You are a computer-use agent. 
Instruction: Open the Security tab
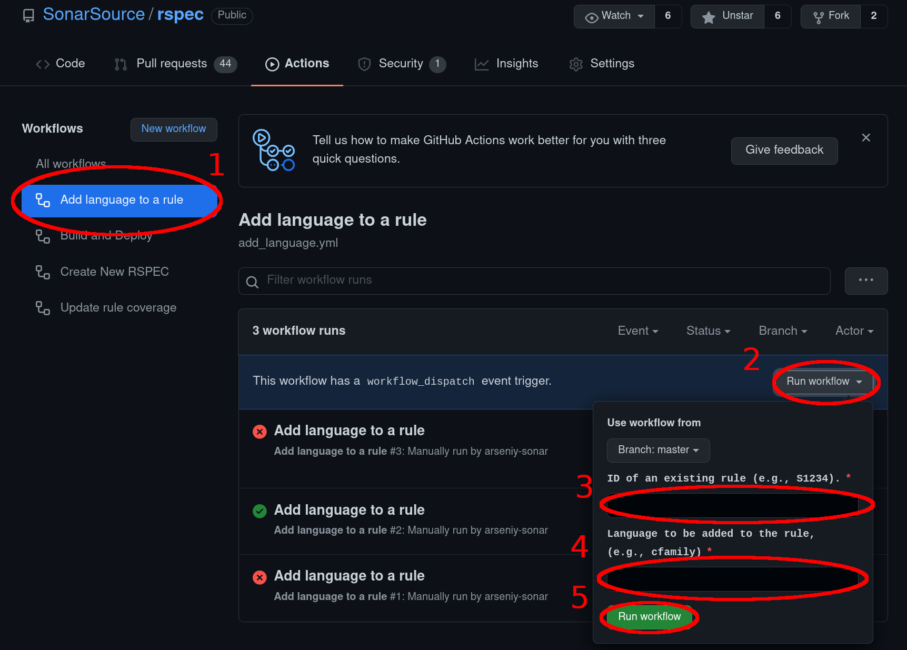coord(402,64)
